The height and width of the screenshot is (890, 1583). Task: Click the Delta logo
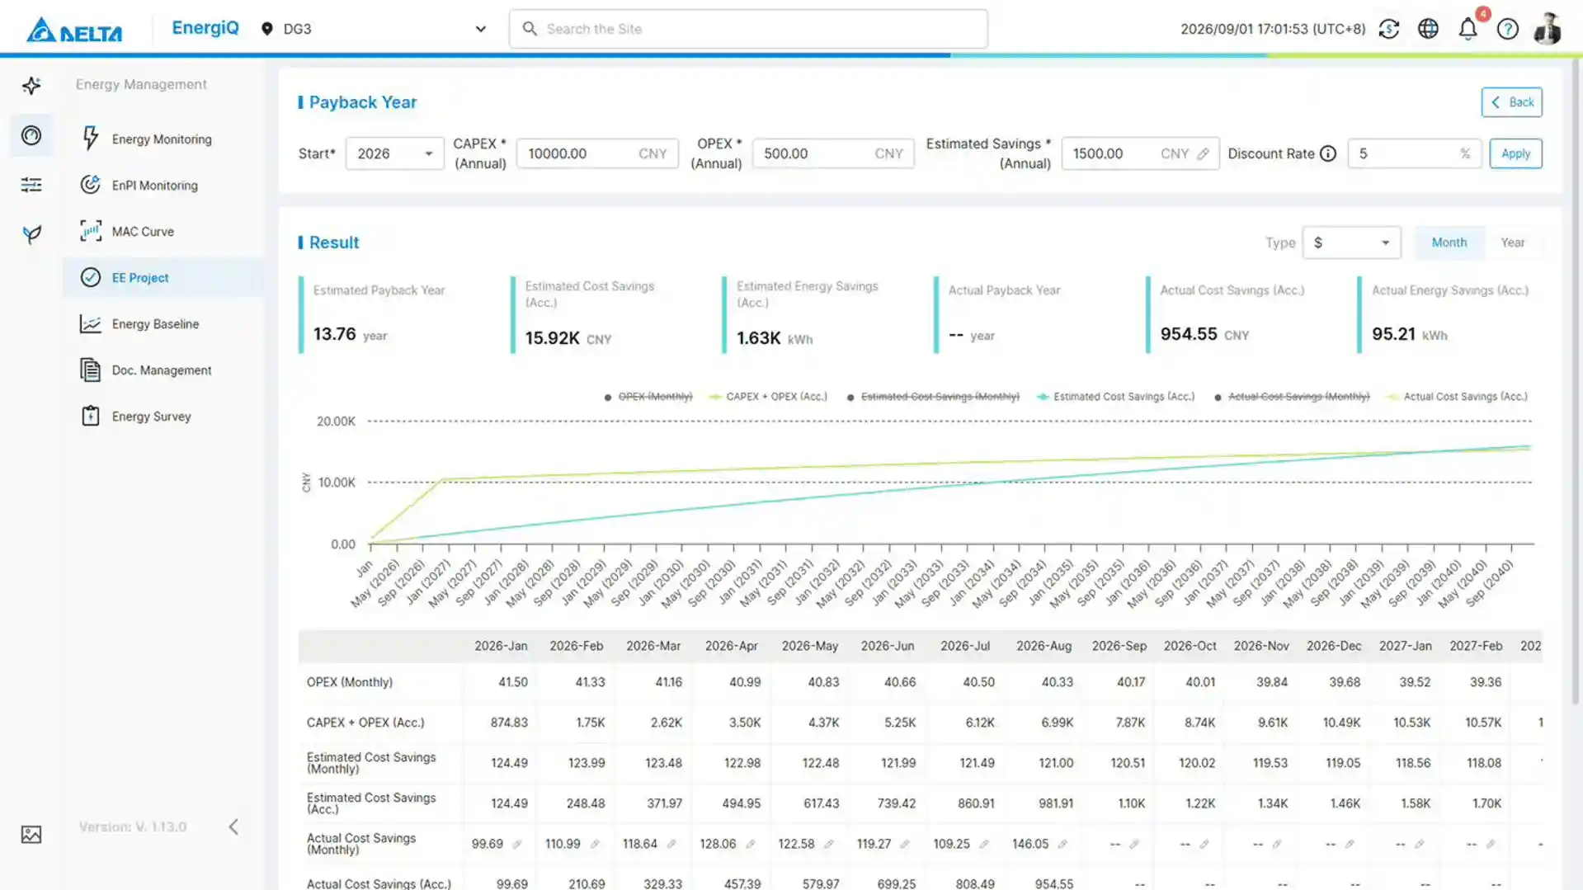pos(74,30)
